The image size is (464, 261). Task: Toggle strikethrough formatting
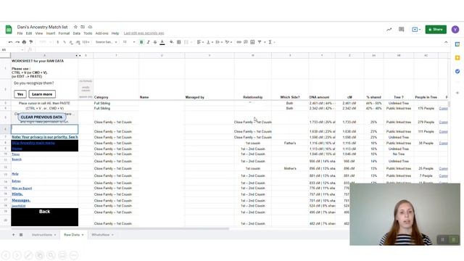(x=155, y=42)
